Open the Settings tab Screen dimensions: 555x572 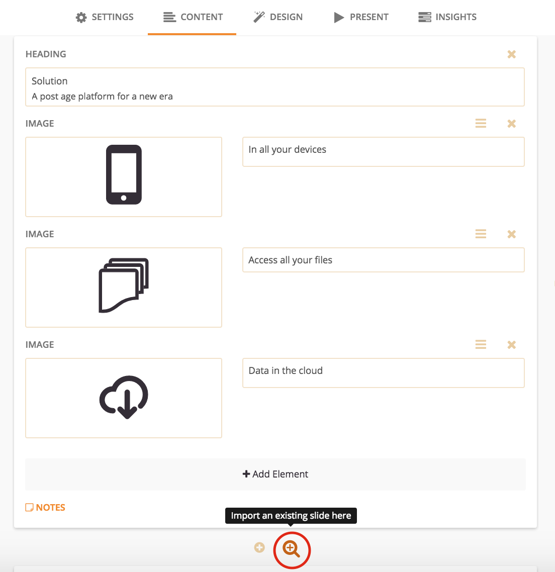tap(105, 17)
